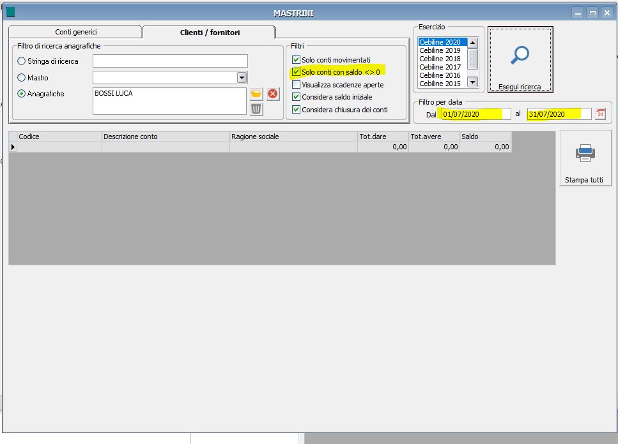Click the al date field 31/07/2020
This screenshot has width=618, height=444.
(559, 114)
